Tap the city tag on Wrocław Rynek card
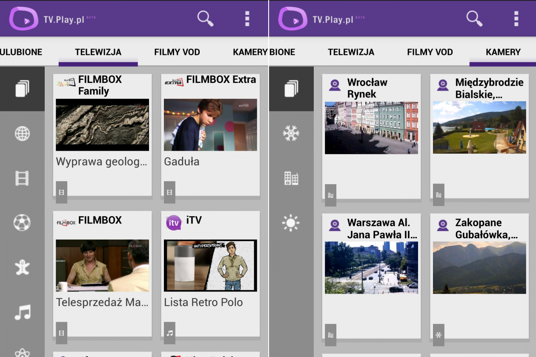This screenshot has height=357, width=536. 330,195
